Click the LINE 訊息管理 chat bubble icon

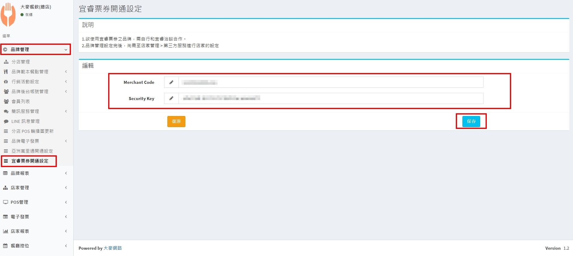(6, 121)
